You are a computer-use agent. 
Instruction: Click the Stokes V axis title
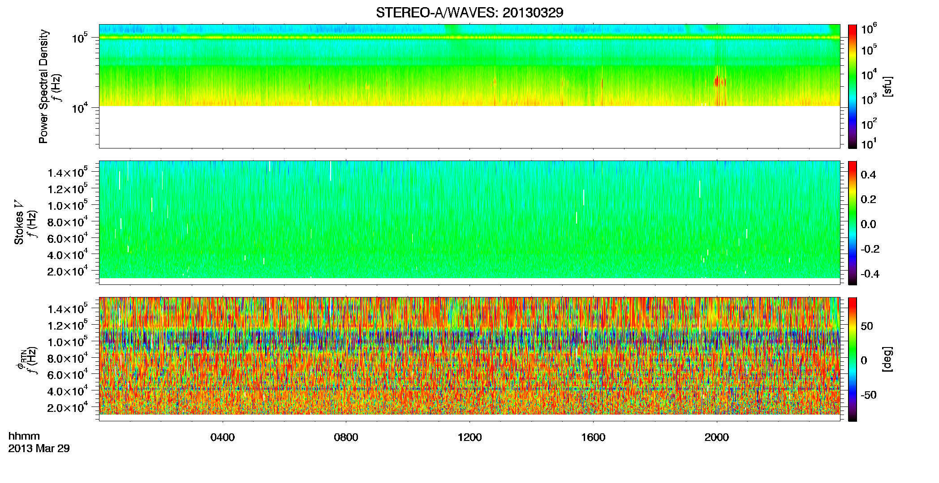click(19, 222)
